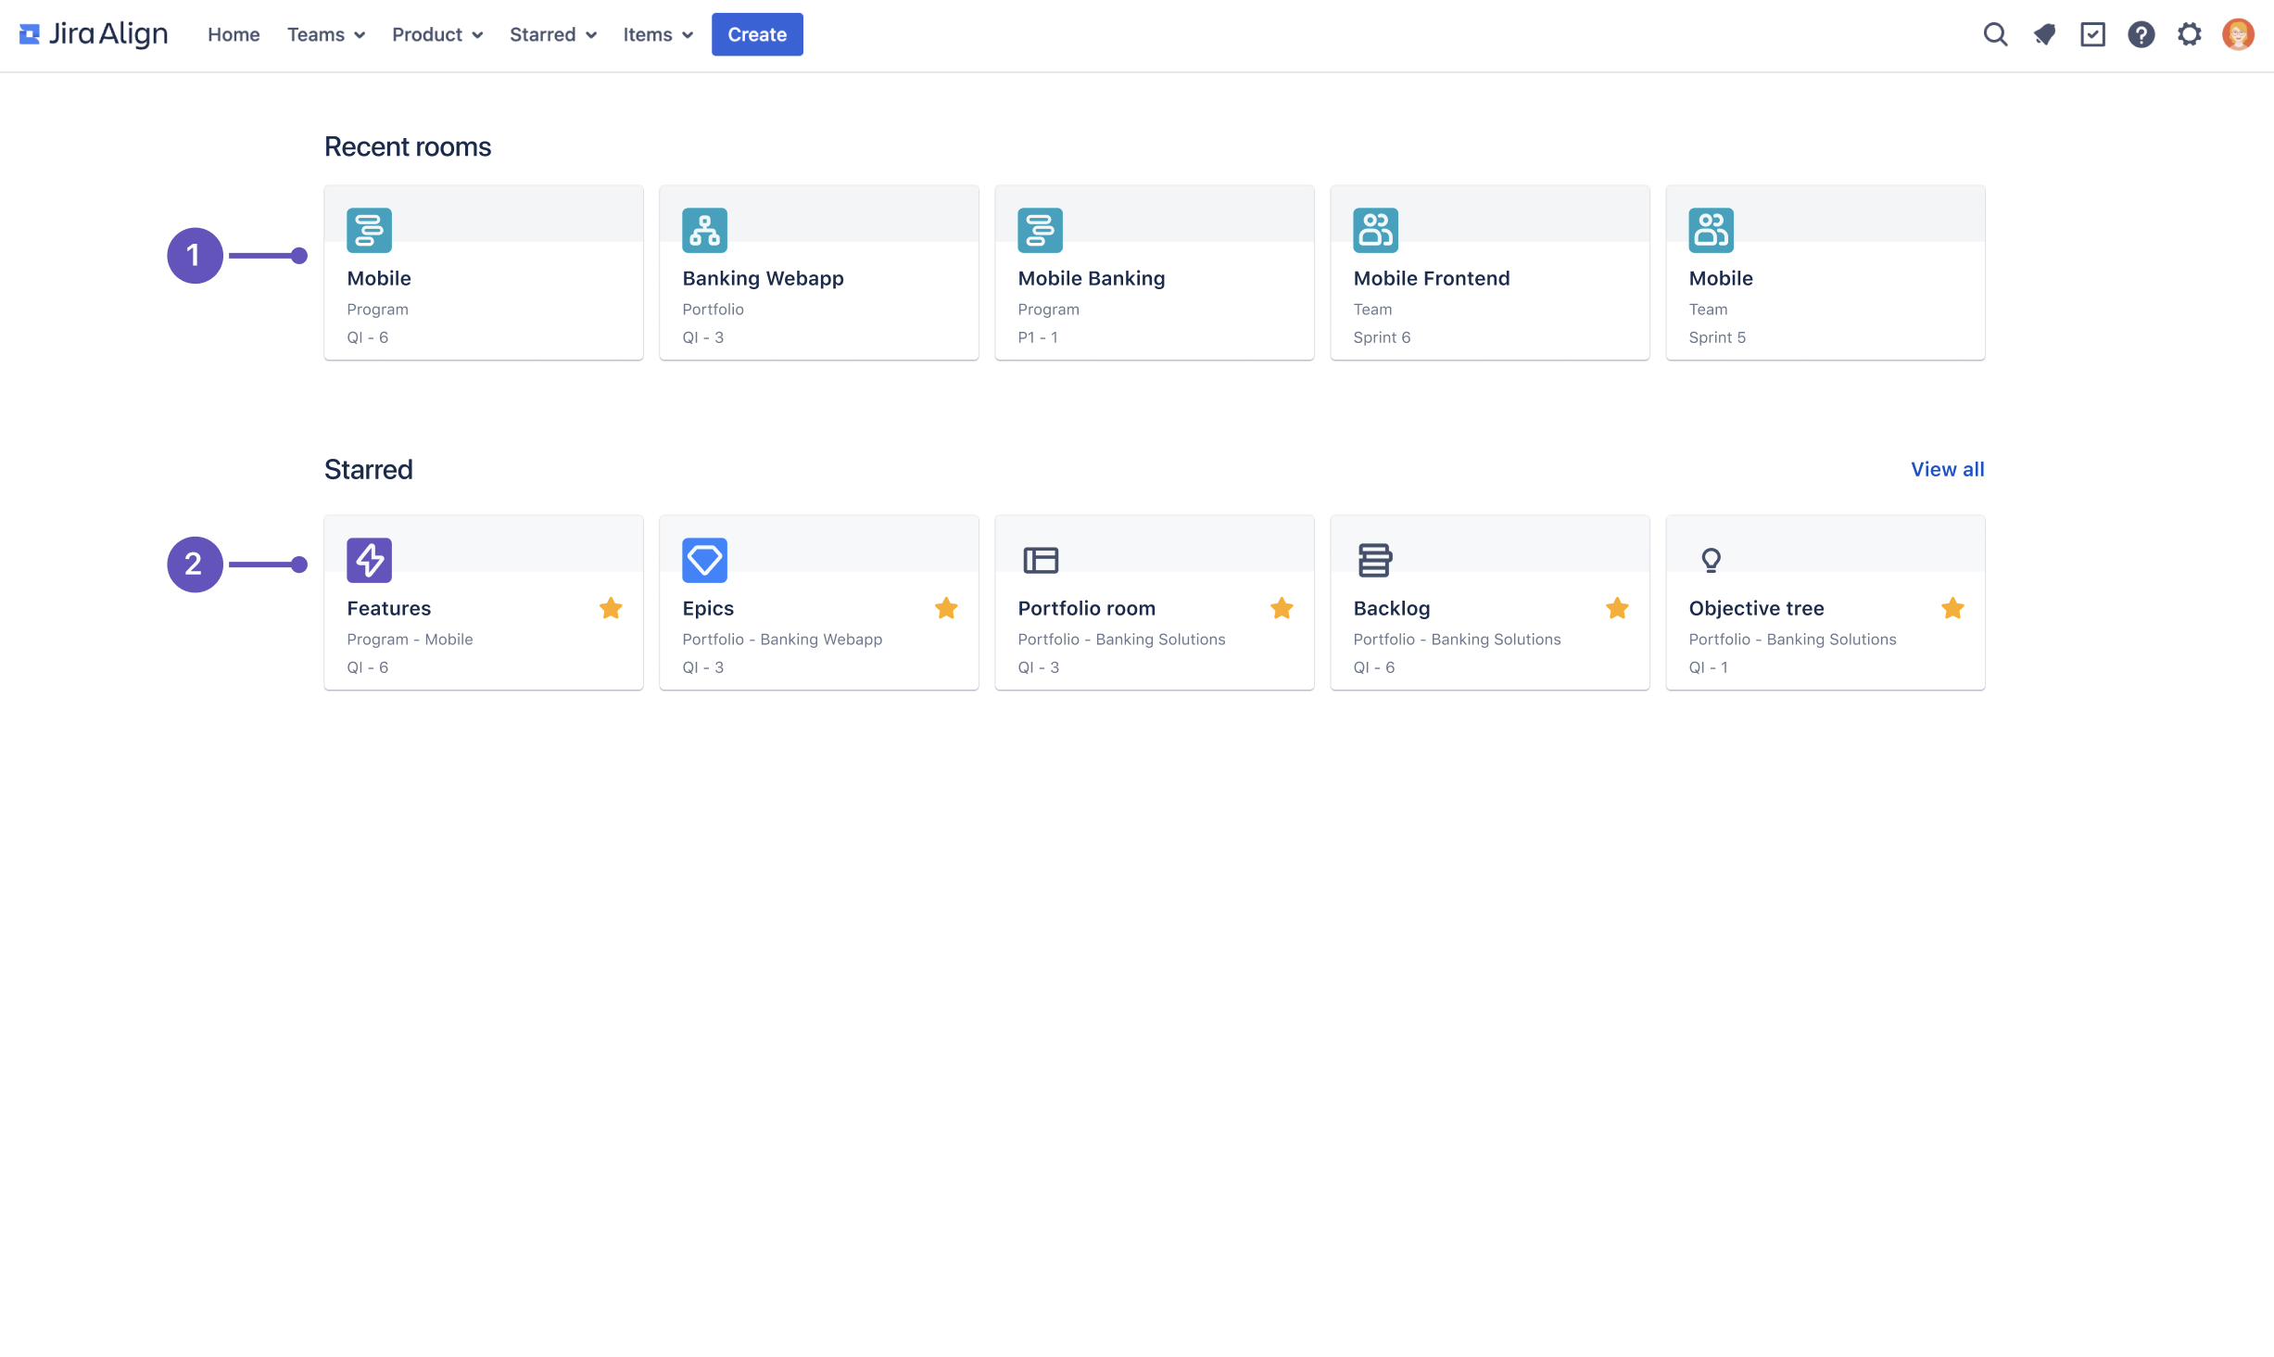Click 'Sprint 5' text on Mobile card
This screenshot has height=1357, width=2274.
click(x=1717, y=337)
